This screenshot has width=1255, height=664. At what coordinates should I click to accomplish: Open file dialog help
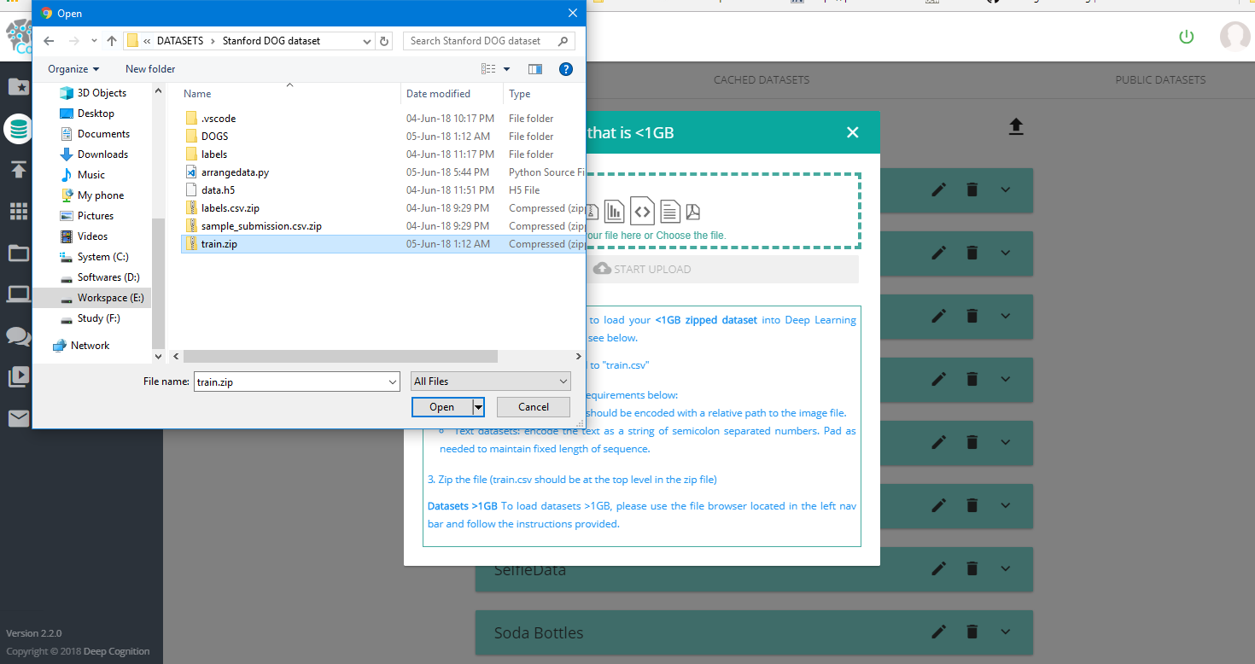(x=565, y=69)
